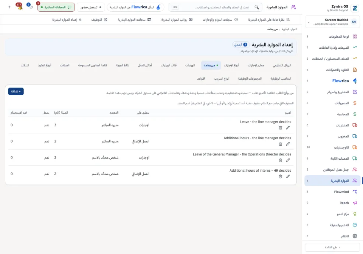Collapse the sidebar with طي القائمة

click(332, 247)
